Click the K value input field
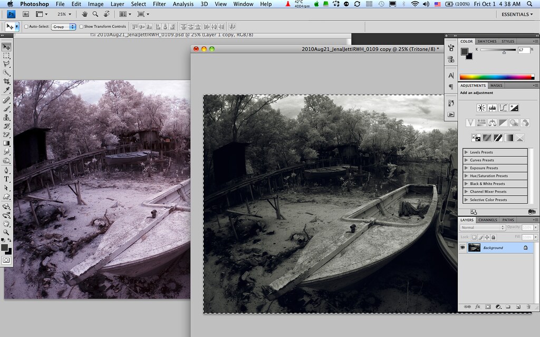 [524, 50]
